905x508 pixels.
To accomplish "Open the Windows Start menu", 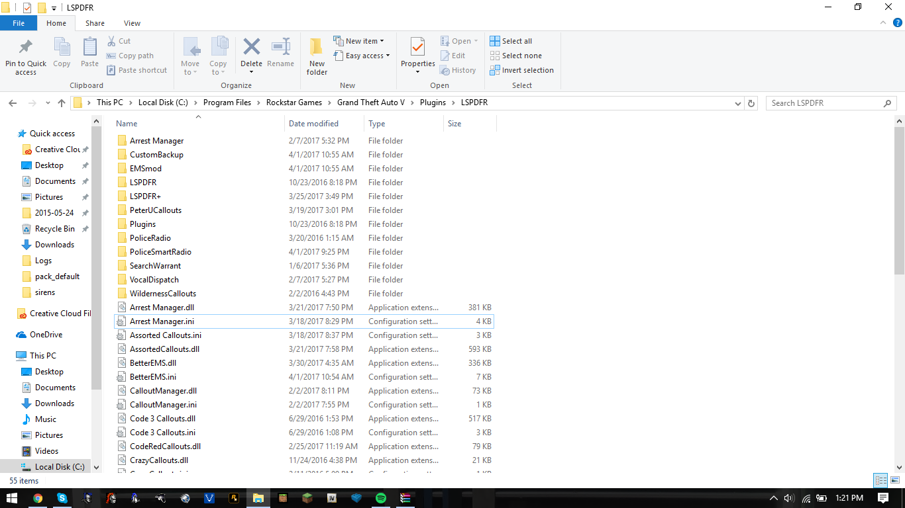I will click(x=12, y=498).
